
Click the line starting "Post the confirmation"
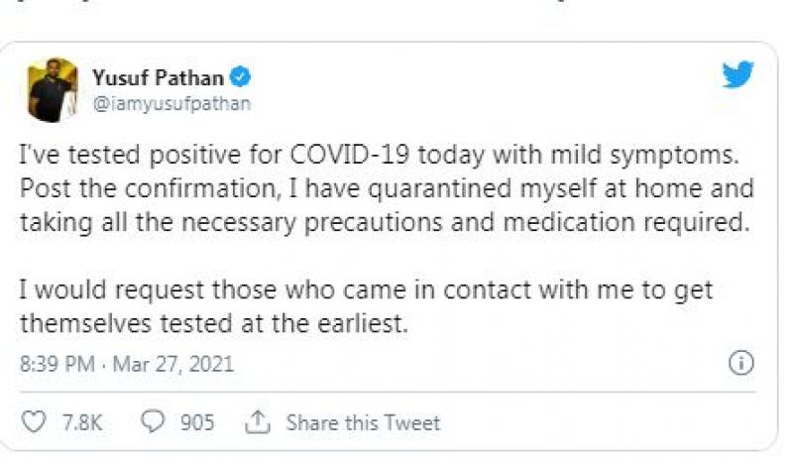(387, 188)
